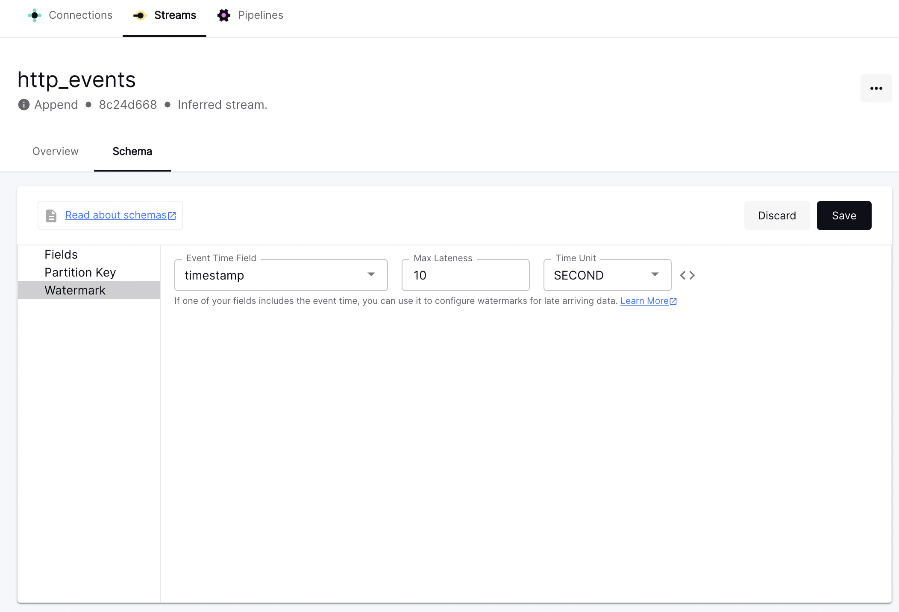Click into the Max Lateness input field
The width and height of the screenshot is (899, 612).
(465, 275)
